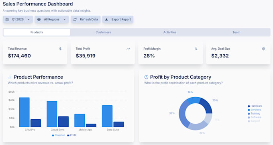Open the Activities tab
Viewport: 273px width, 145px height.
pyautogui.click(x=170, y=32)
